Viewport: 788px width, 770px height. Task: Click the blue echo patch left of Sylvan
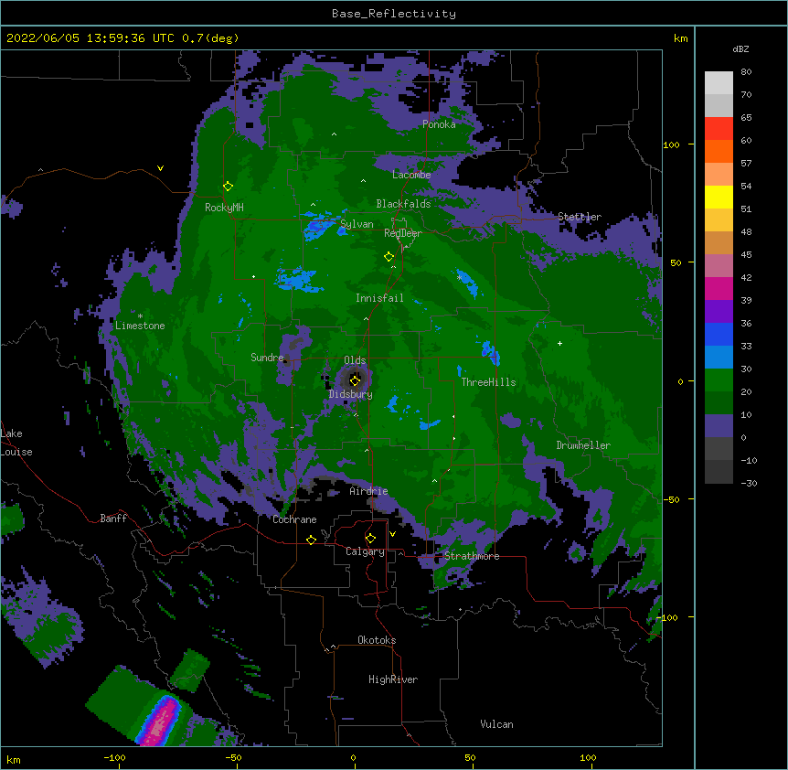pos(319,226)
